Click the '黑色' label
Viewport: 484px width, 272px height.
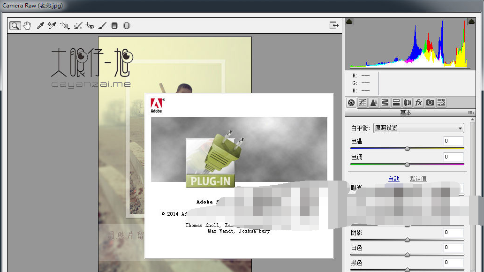(x=356, y=263)
